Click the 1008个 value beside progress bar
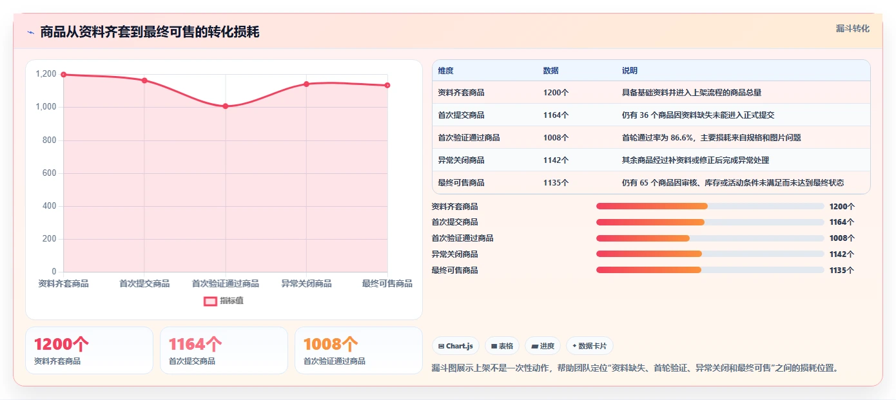 pyautogui.click(x=842, y=238)
